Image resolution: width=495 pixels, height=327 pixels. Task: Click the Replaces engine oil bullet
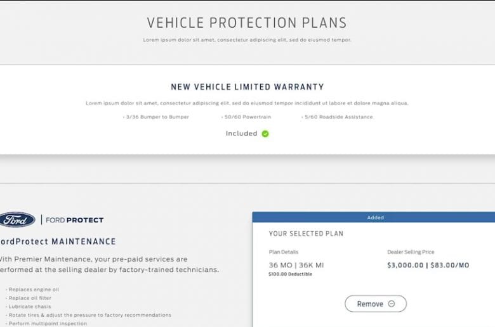click(x=32, y=290)
